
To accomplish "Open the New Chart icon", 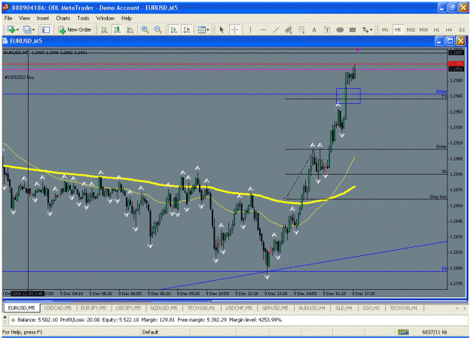I will tap(11, 29).
